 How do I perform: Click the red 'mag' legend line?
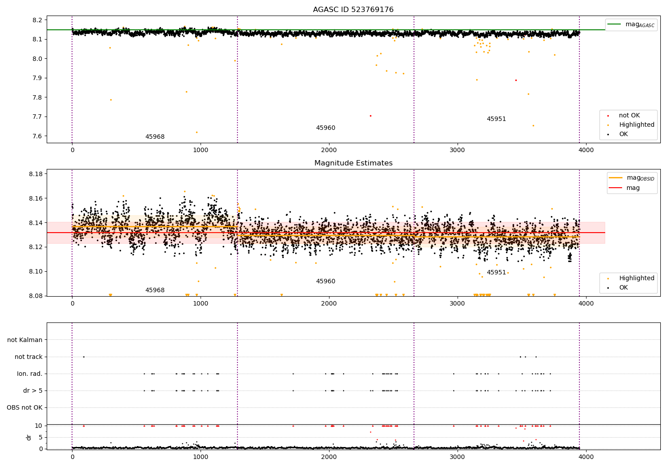pyautogui.click(x=616, y=188)
